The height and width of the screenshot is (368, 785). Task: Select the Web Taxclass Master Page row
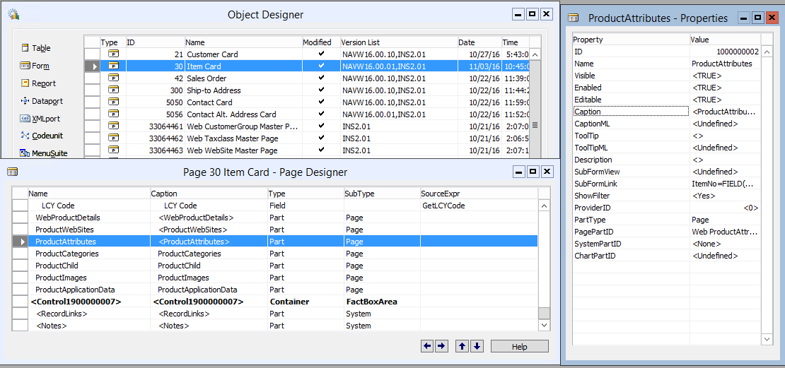232,138
